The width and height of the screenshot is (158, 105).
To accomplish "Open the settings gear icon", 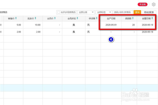I will coord(154,4).
